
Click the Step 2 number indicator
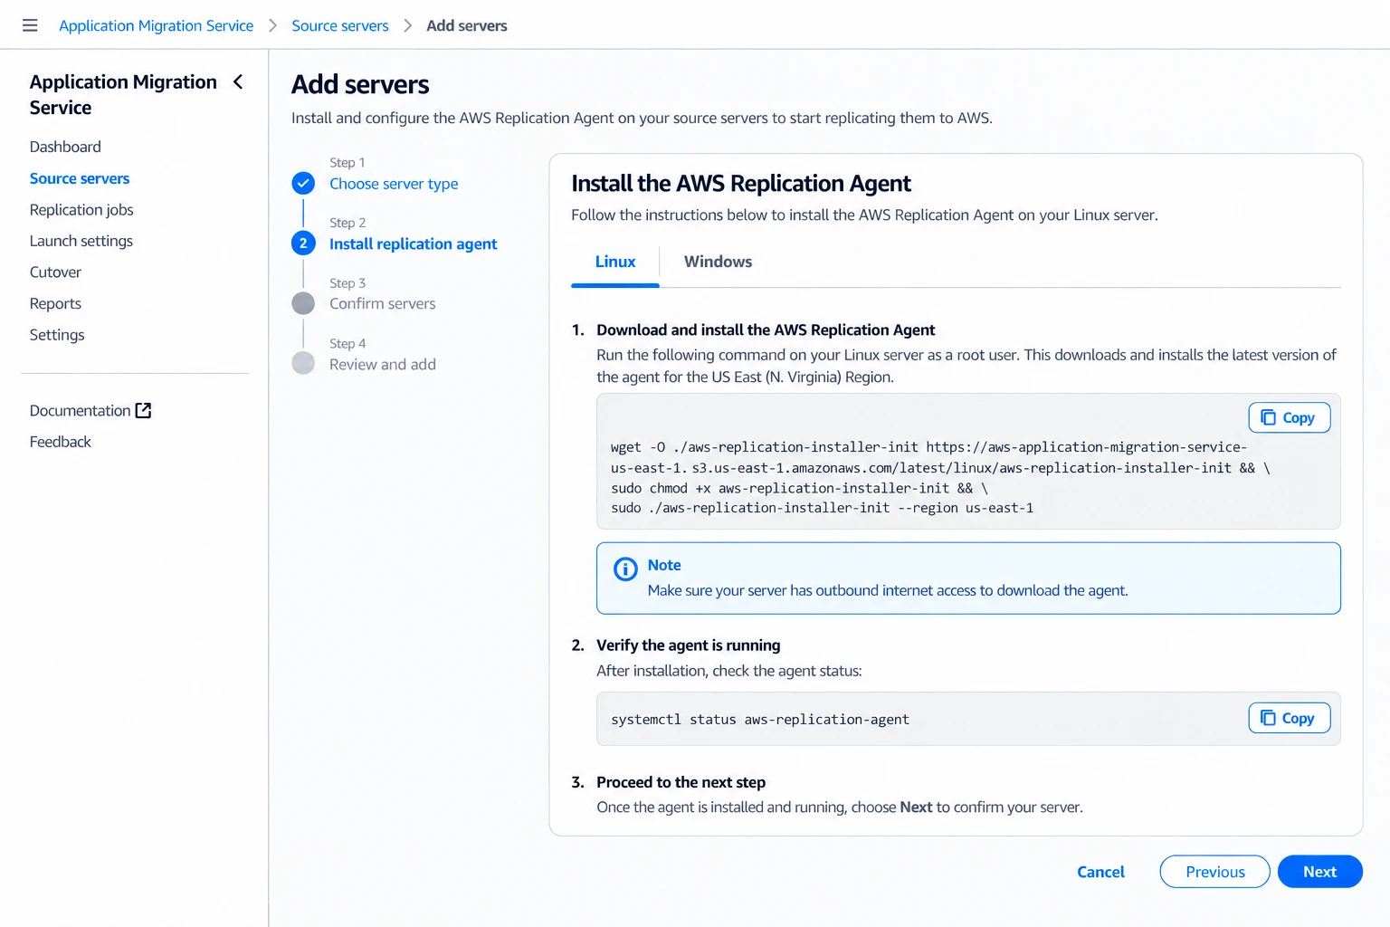(303, 244)
